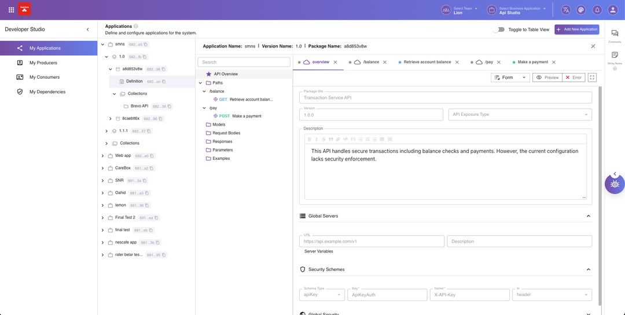Select POST Make a payment endpoint
The width and height of the screenshot is (625, 315).
pos(246,116)
